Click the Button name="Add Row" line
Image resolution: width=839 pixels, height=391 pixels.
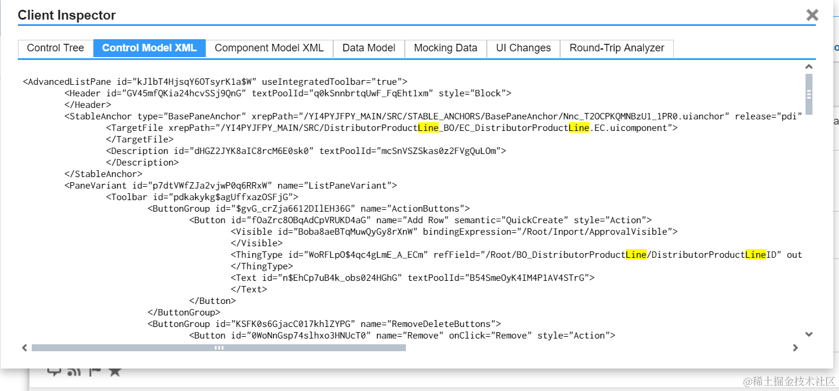click(x=420, y=220)
